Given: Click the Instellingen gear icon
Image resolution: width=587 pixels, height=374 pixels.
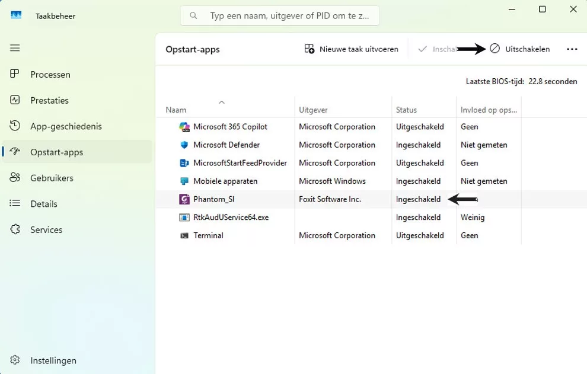Looking at the screenshot, I should [x=15, y=360].
